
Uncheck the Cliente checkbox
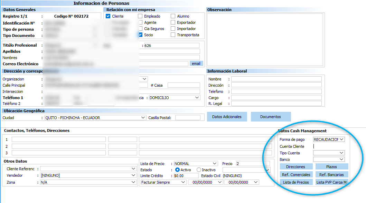pos(108,16)
